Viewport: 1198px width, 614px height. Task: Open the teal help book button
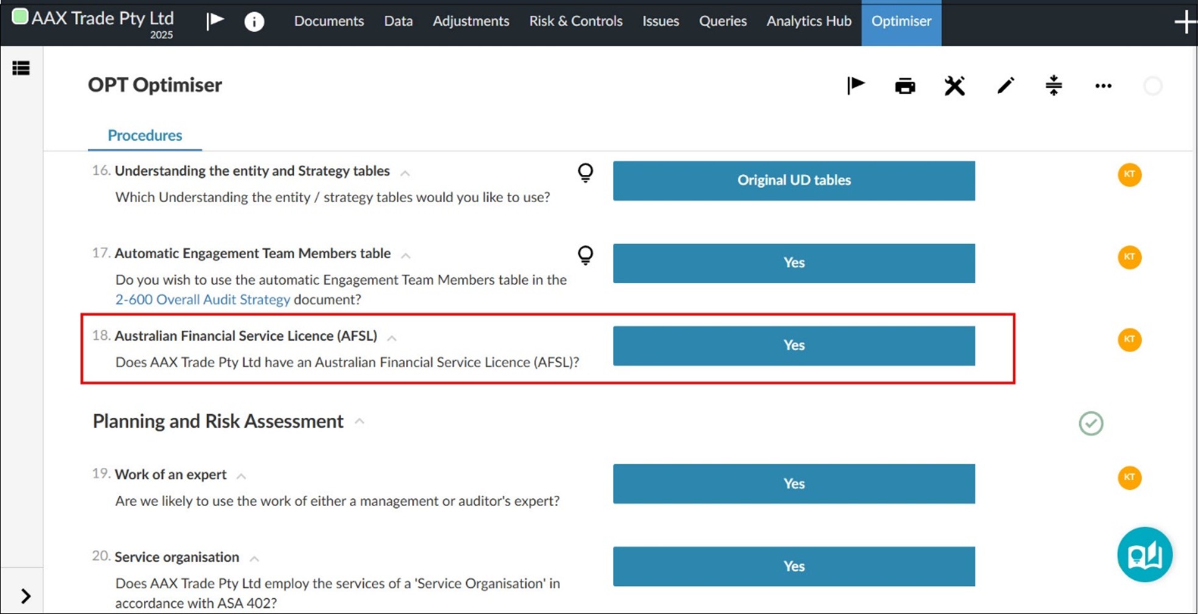1144,555
